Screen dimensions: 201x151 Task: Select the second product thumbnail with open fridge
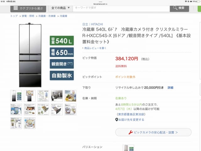[x=30, y=96]
